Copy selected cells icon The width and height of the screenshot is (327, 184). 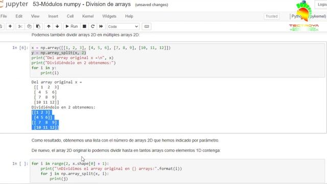29,27
